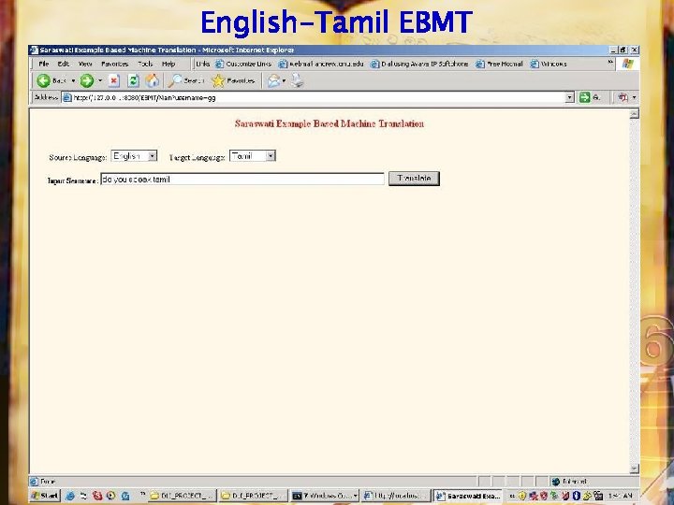Open the Mail button dropdown arrow
Screen dimensions: 674x505
(284, 80)
